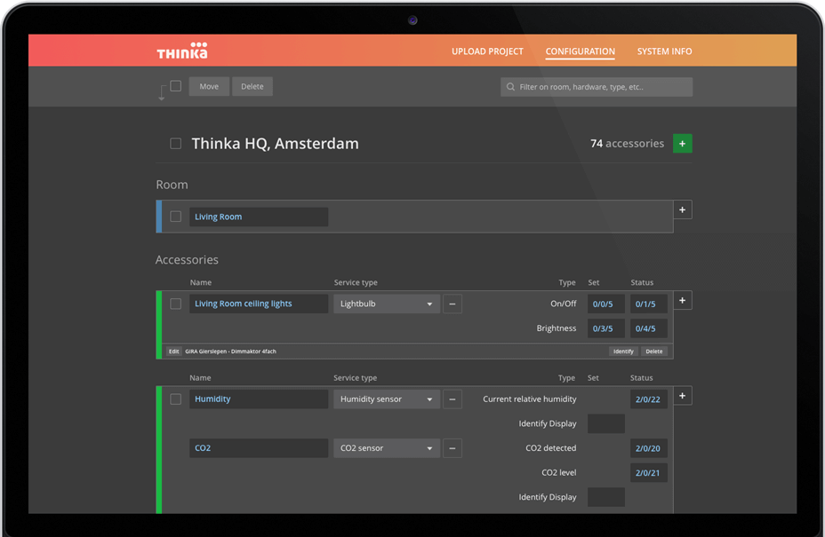Click Brightness set address 0/3/5

[x=606, y=328]
